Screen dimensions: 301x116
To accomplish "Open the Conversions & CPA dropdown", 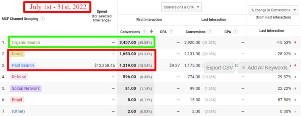I will tap(181, 7).
